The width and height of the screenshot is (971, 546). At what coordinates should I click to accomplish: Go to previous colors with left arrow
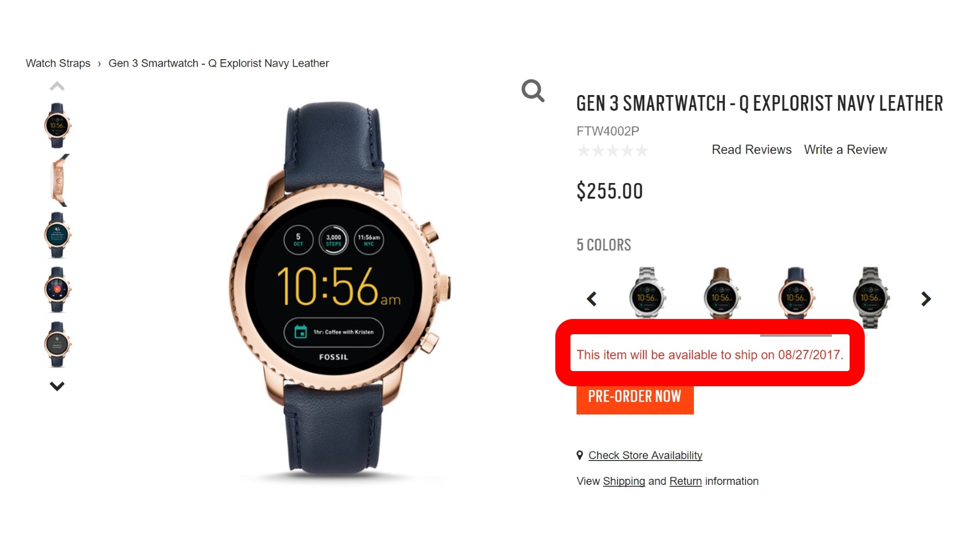pos(592,299)
